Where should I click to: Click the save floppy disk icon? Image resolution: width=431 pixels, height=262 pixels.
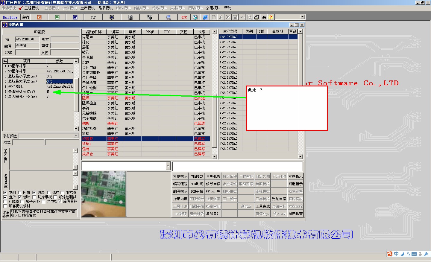coord(235,17)
